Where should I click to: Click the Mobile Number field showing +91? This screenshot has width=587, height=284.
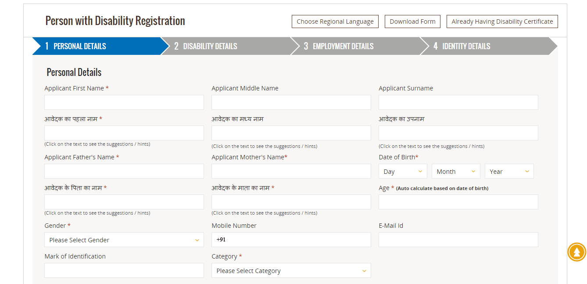pos(291,240)
